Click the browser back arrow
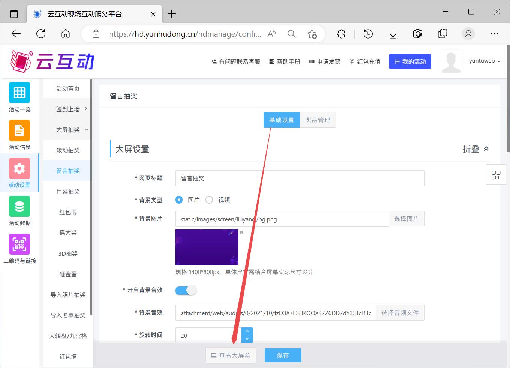The width and height of the screenshot is (510, 368). [x=16, y=34]
